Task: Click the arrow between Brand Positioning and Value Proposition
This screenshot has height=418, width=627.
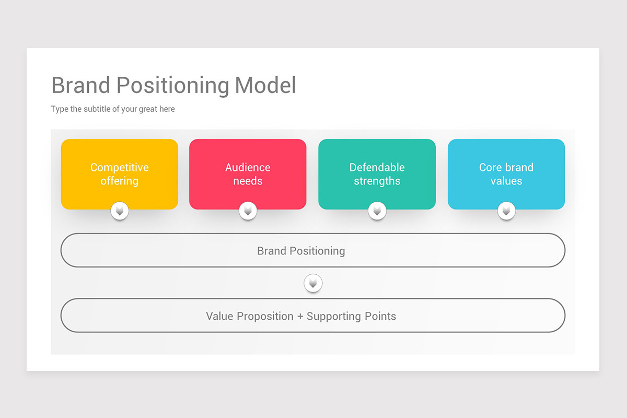Action: tap(313, 283)
